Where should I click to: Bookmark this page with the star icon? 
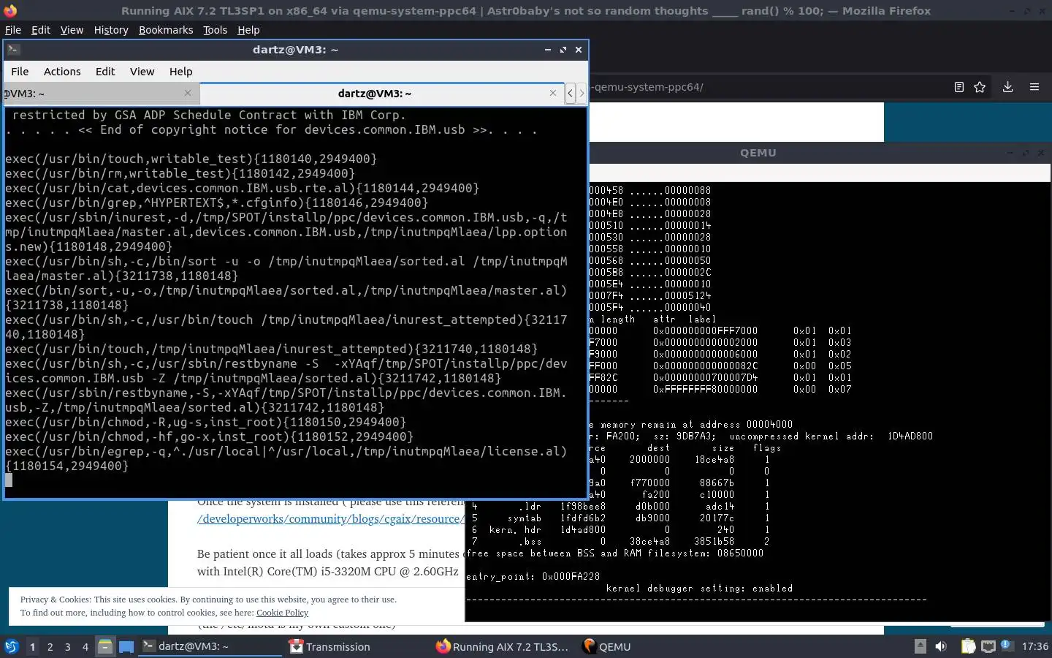click(x=980, y=87)
